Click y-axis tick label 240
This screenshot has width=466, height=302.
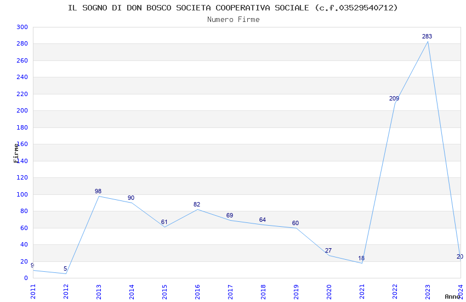click(x=22, y=77)
